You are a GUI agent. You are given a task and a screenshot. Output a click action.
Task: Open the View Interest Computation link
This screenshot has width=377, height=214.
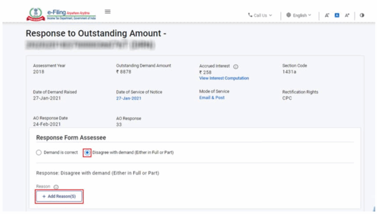[224, 78]
